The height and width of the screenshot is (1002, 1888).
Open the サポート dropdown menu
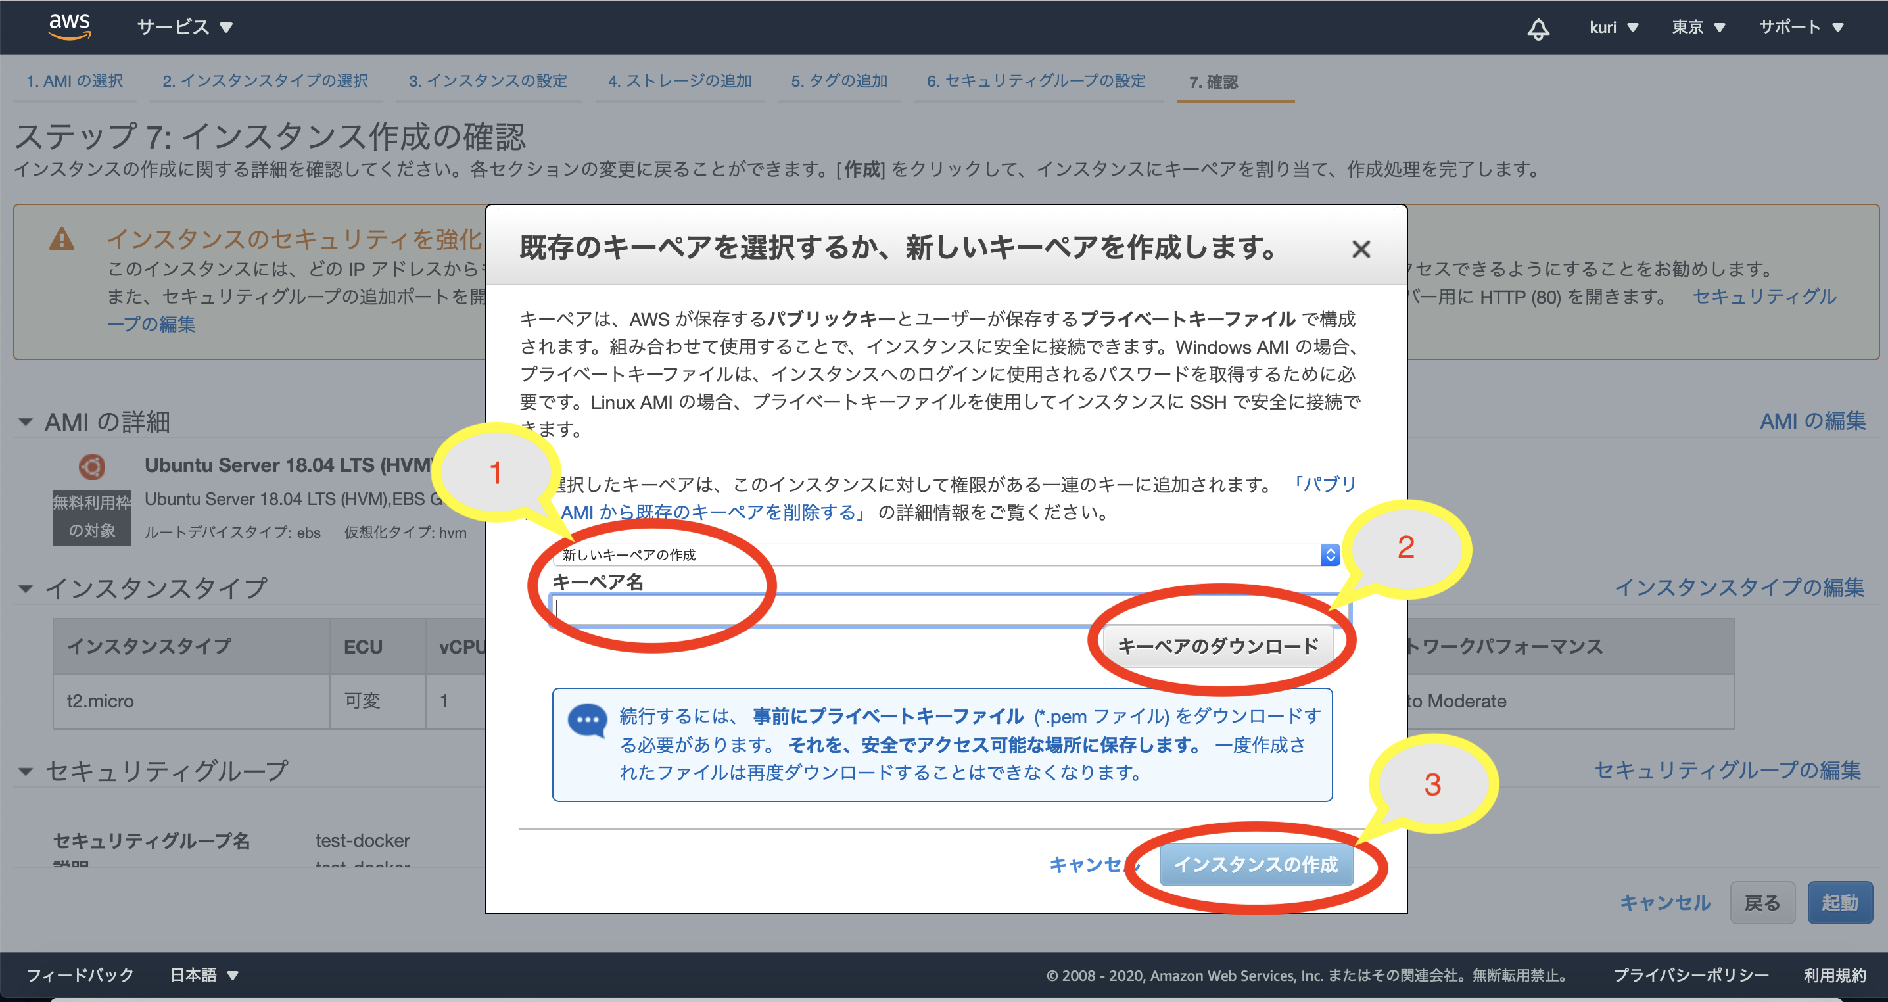(1801, 27)
